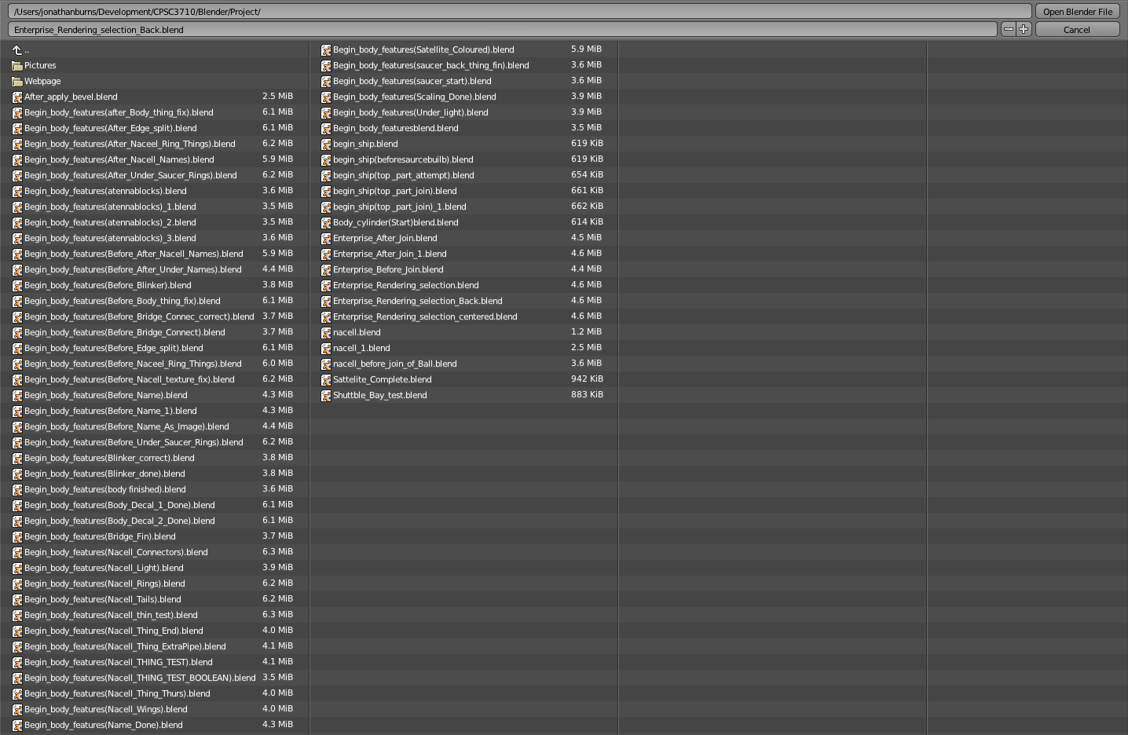Select Enterprise_Rendering_selection.blend file

[x=406, y=285]
